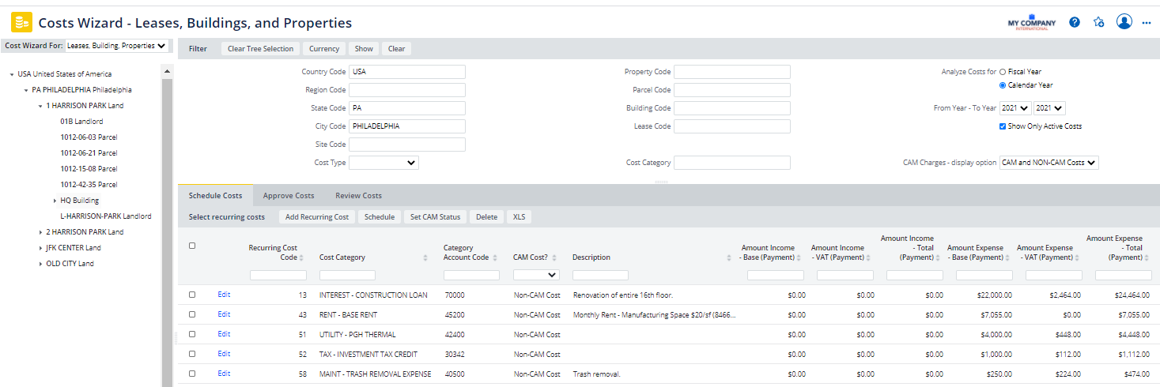Viewport: 1160px width, 387px height.
Task: Switch to the Review Costs tab
Action: tap(358, 196)
